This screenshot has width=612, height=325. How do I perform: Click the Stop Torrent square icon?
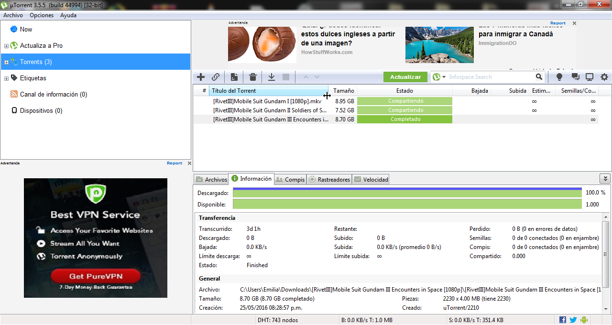[x=286, y=77]
